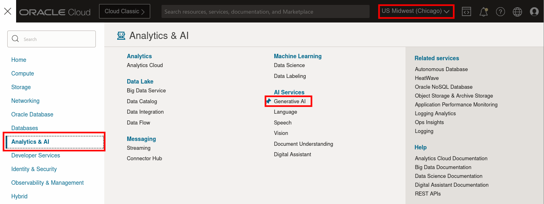Open Connector Hub link
The width and height of the screenshot is (544, 204).
pos(145,158)
